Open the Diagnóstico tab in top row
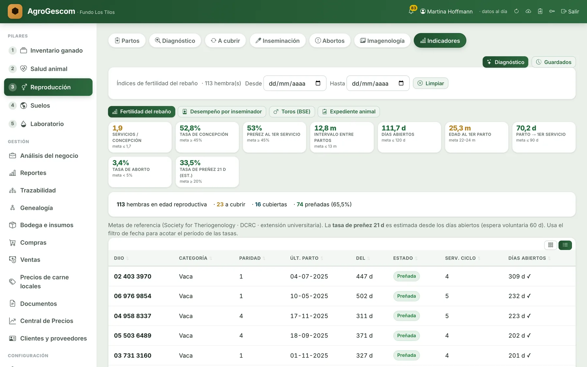587x367 pixels. pos(175,40)
